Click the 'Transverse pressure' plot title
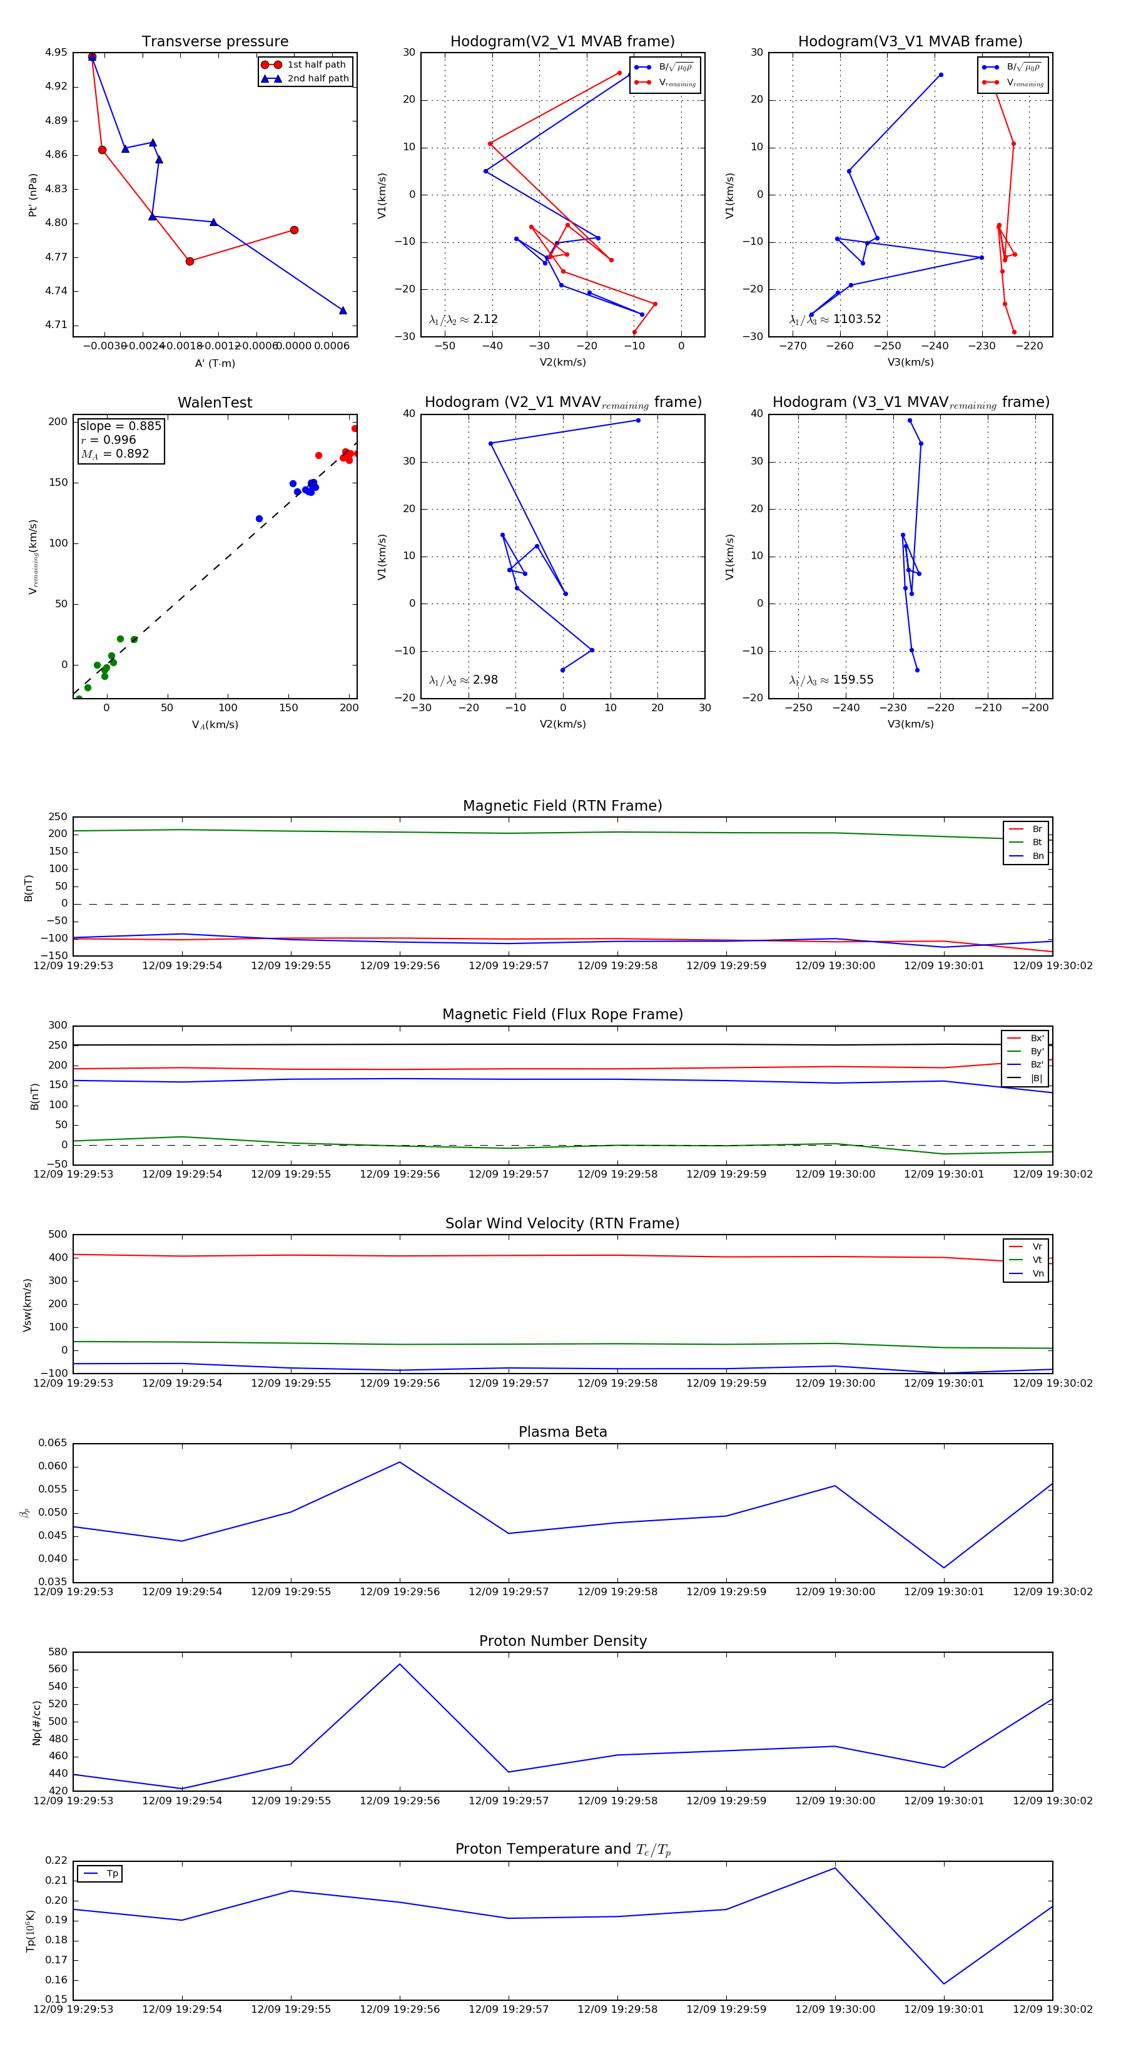The image size is (1126, 2066). click(x=215, y=42)
